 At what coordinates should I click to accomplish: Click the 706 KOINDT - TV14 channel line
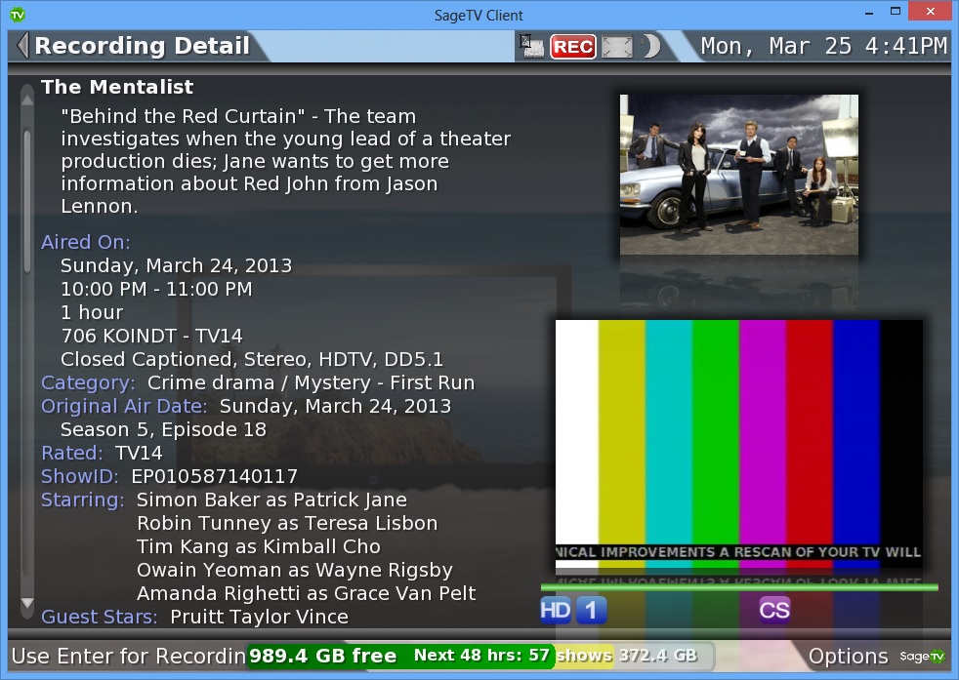tap(151, 336)
